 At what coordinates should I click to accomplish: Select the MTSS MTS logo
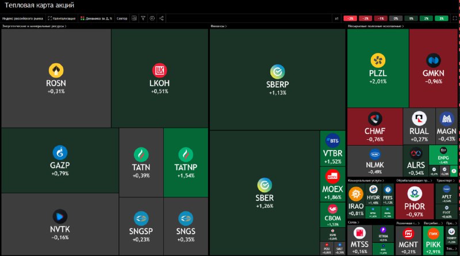360,234
